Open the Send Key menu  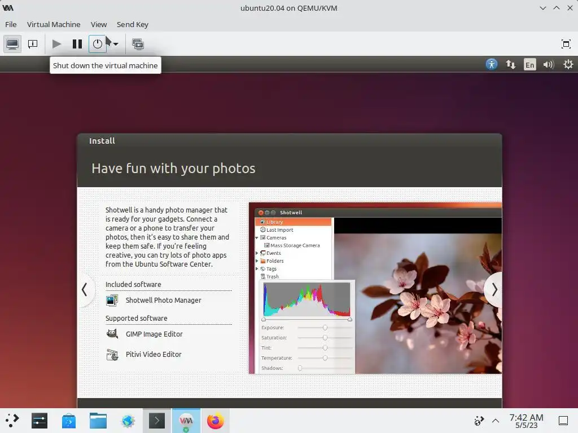pyautogui.click(x=132, y=24)
